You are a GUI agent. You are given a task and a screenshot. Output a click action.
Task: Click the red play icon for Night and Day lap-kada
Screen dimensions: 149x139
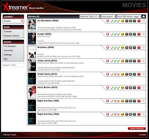pyautogui.click(x=108, y=101)
